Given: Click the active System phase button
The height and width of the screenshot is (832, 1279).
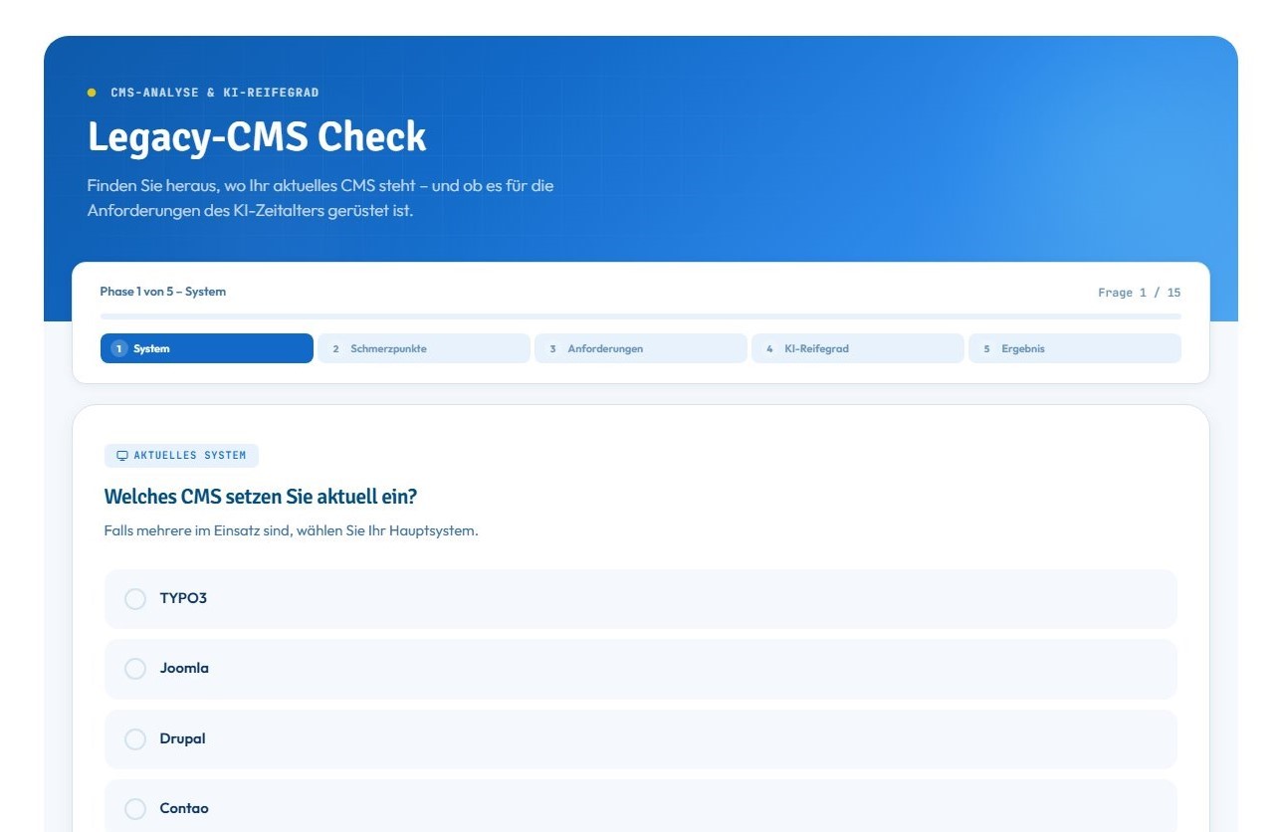Looking at the screenshot, I should point(206,348).
